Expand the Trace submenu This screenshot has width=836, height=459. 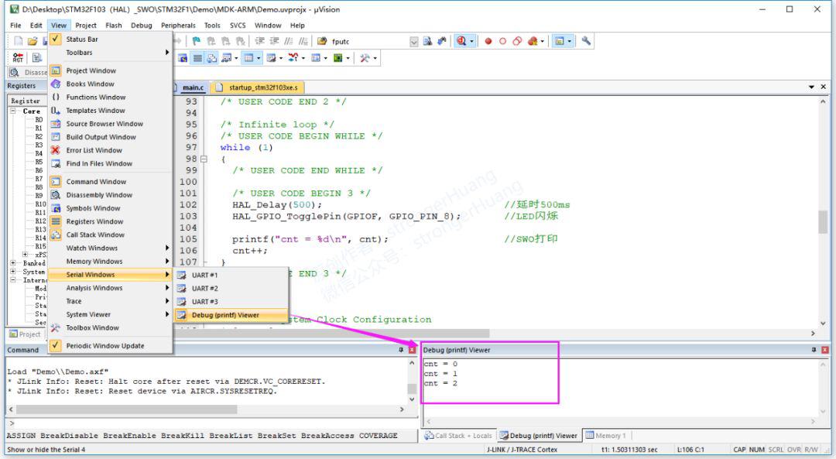tap(111, 301)
